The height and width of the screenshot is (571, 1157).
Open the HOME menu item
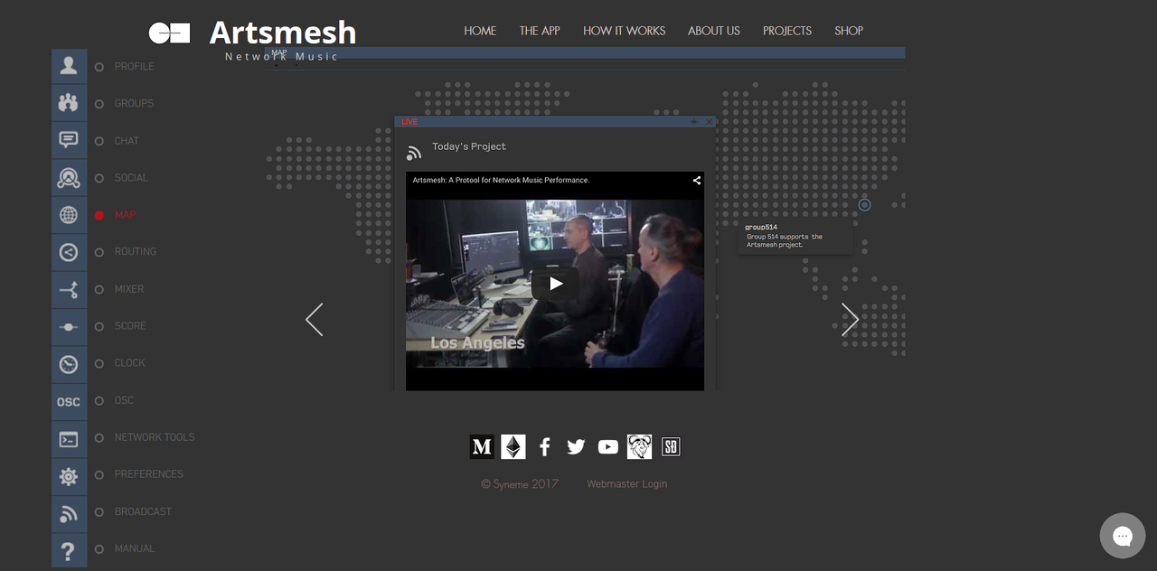click(480, 31)
